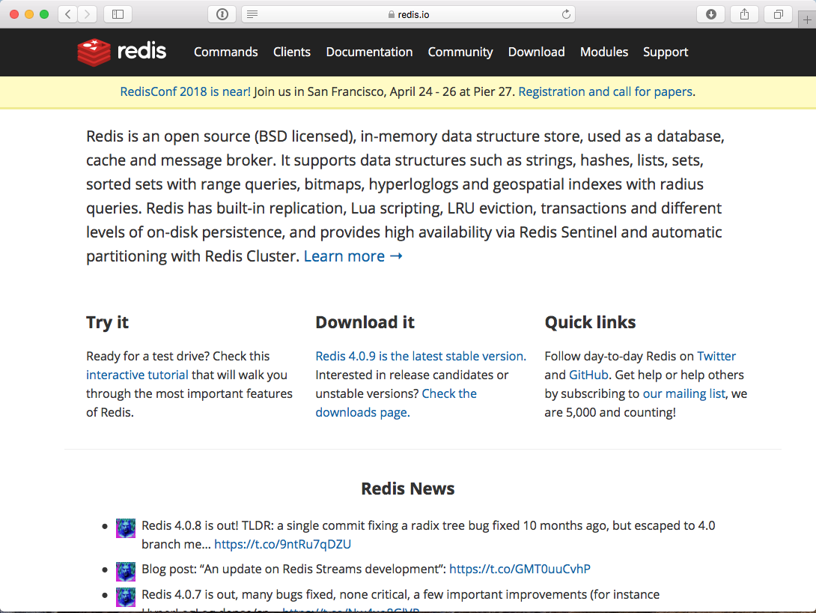Viewport: 816px width, 613px height.
Task: Open the Share menu
Action: [745, 14]
